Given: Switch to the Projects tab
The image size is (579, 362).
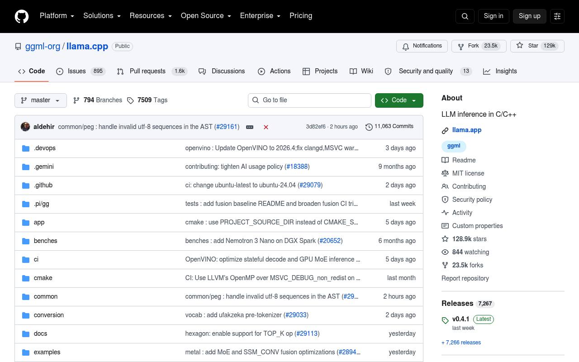Looking at the screenshot, I should click(320, 71).
